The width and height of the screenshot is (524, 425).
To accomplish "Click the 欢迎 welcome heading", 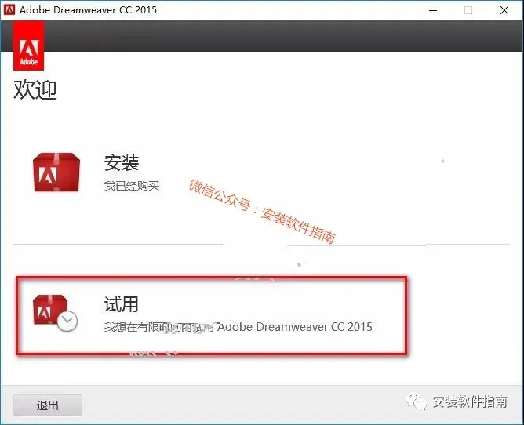I will coord(35,89).
